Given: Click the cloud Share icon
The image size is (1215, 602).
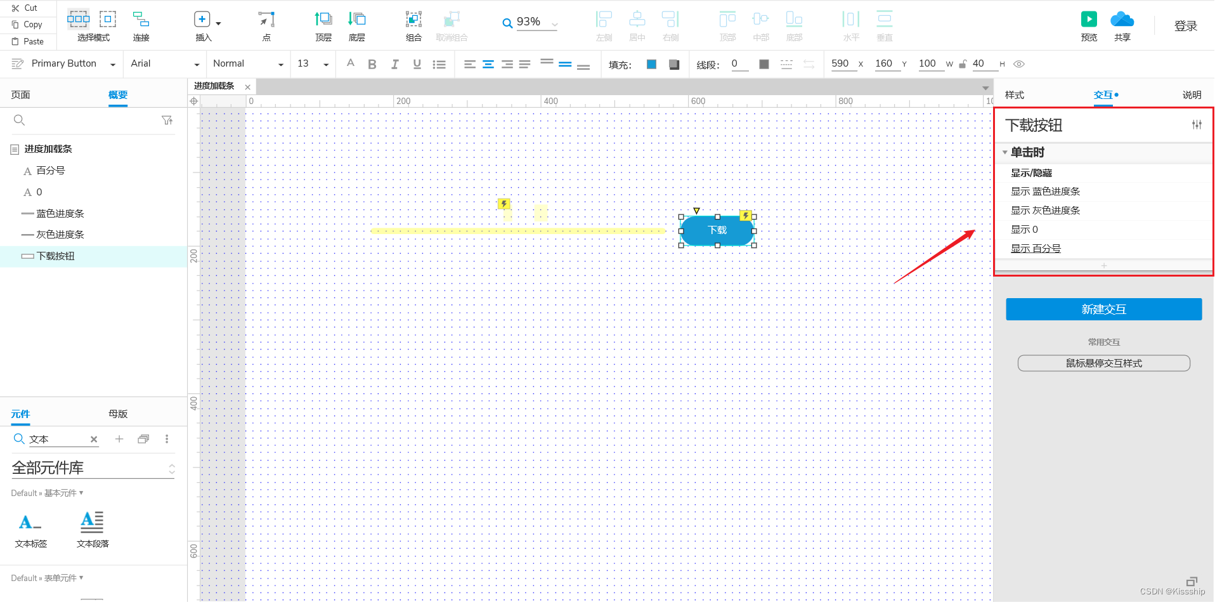Looking at the screenshot, I should (x=1122, y=19).
